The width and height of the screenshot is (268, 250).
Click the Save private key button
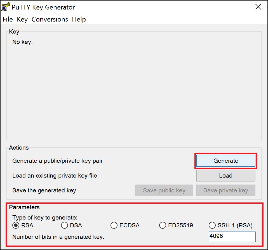225,190
